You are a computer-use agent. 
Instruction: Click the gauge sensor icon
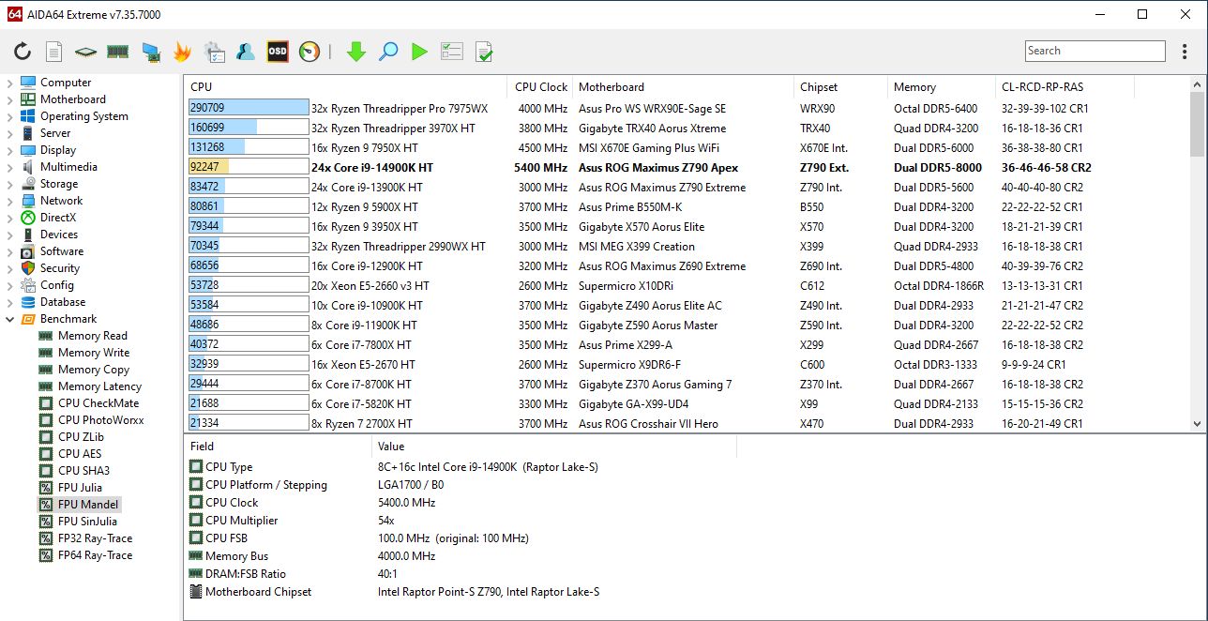pos(310,52)
